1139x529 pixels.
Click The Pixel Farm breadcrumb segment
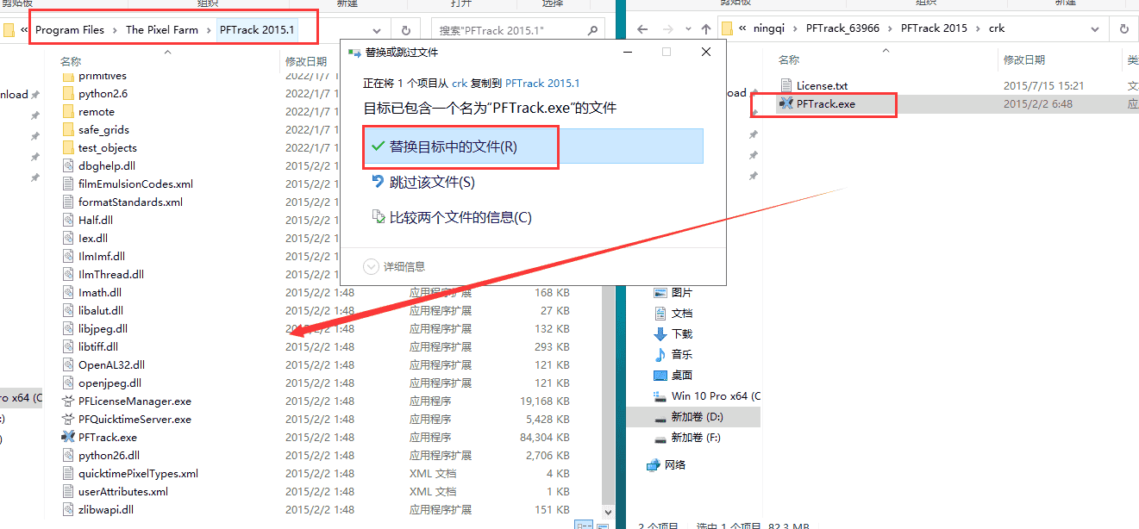point(162,29)
